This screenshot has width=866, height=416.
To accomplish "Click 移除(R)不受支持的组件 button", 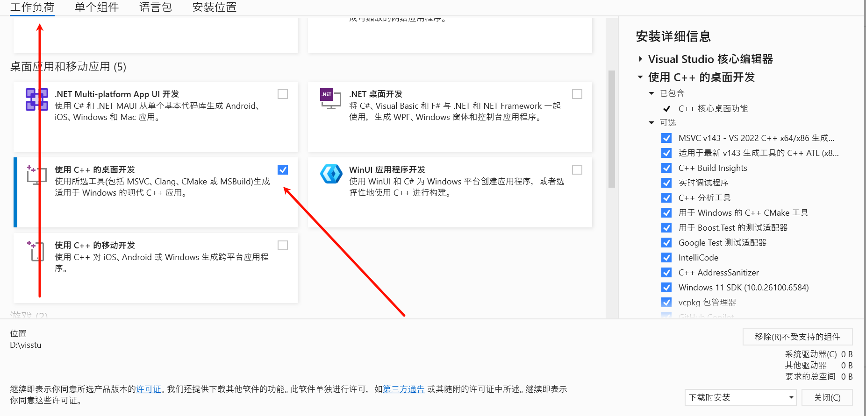I will (797, 337).
